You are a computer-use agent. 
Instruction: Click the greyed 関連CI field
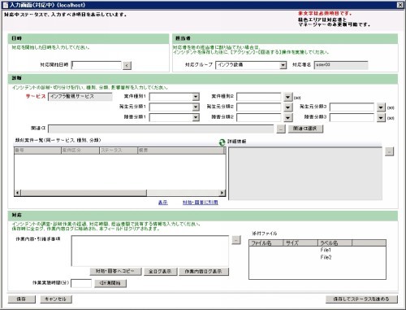[x=161, y=129]
